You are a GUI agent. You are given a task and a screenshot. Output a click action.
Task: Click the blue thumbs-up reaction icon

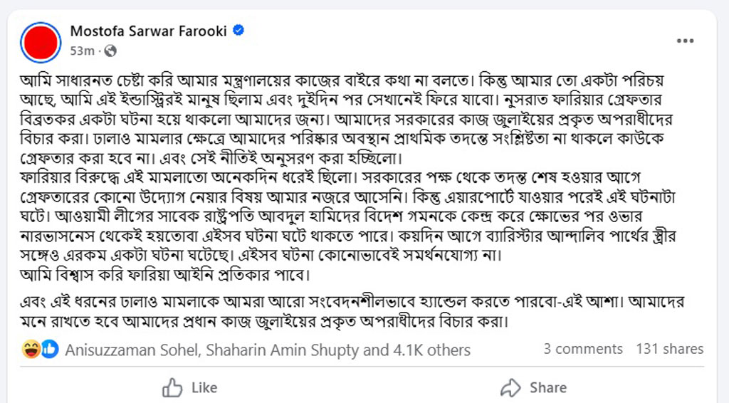pos(49,349)
